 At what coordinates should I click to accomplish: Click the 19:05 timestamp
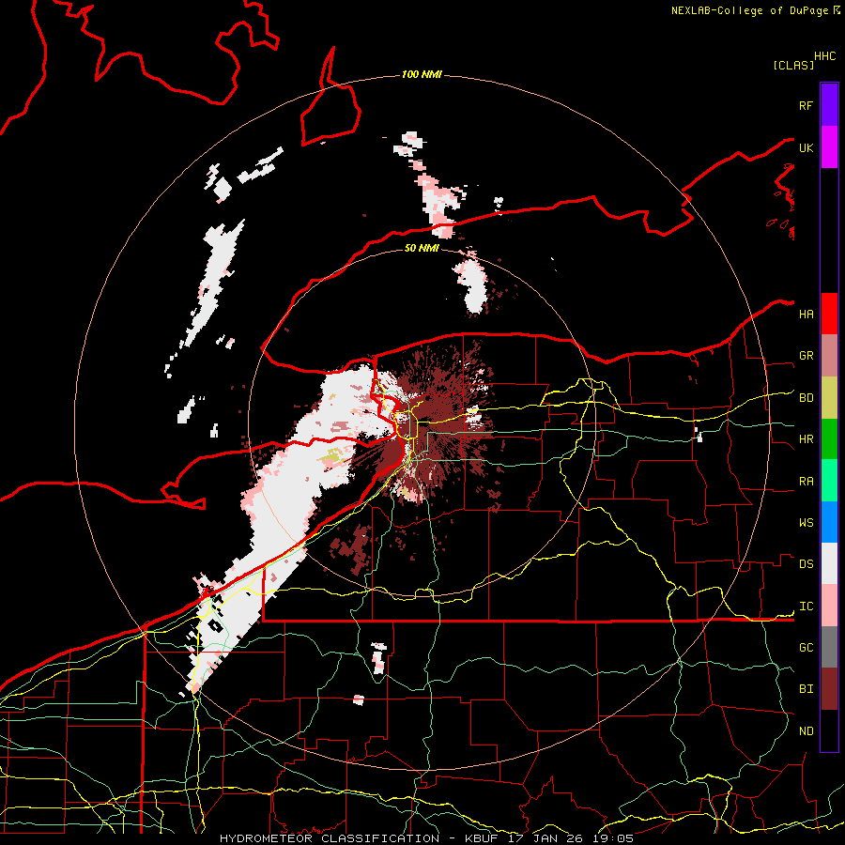tap(615, 838)
